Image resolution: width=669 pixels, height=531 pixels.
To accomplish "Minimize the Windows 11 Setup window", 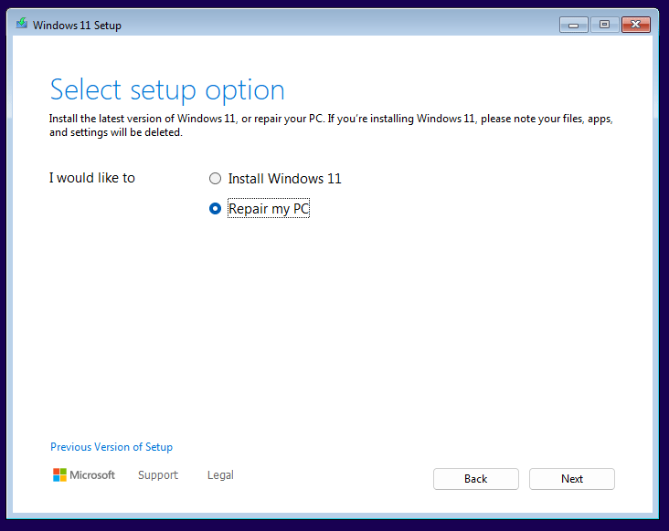I will point(573,25).
